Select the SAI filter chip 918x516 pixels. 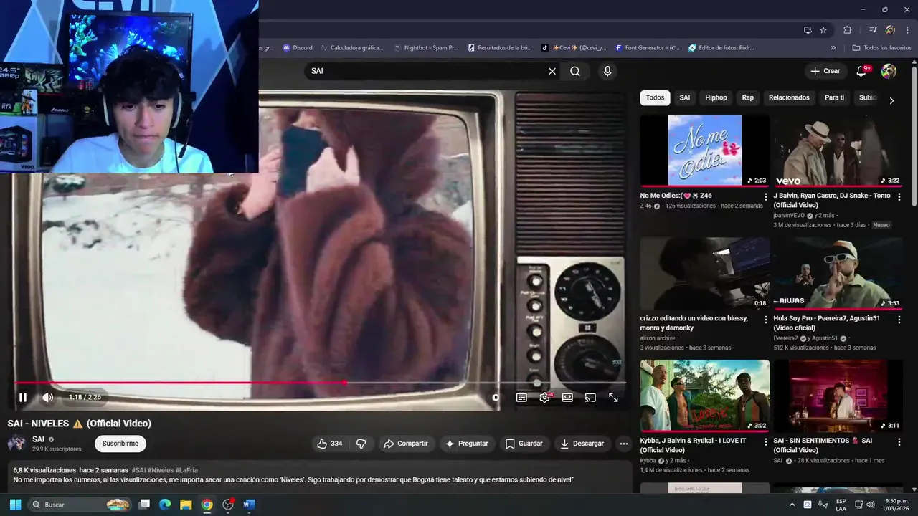coord(685,97)
